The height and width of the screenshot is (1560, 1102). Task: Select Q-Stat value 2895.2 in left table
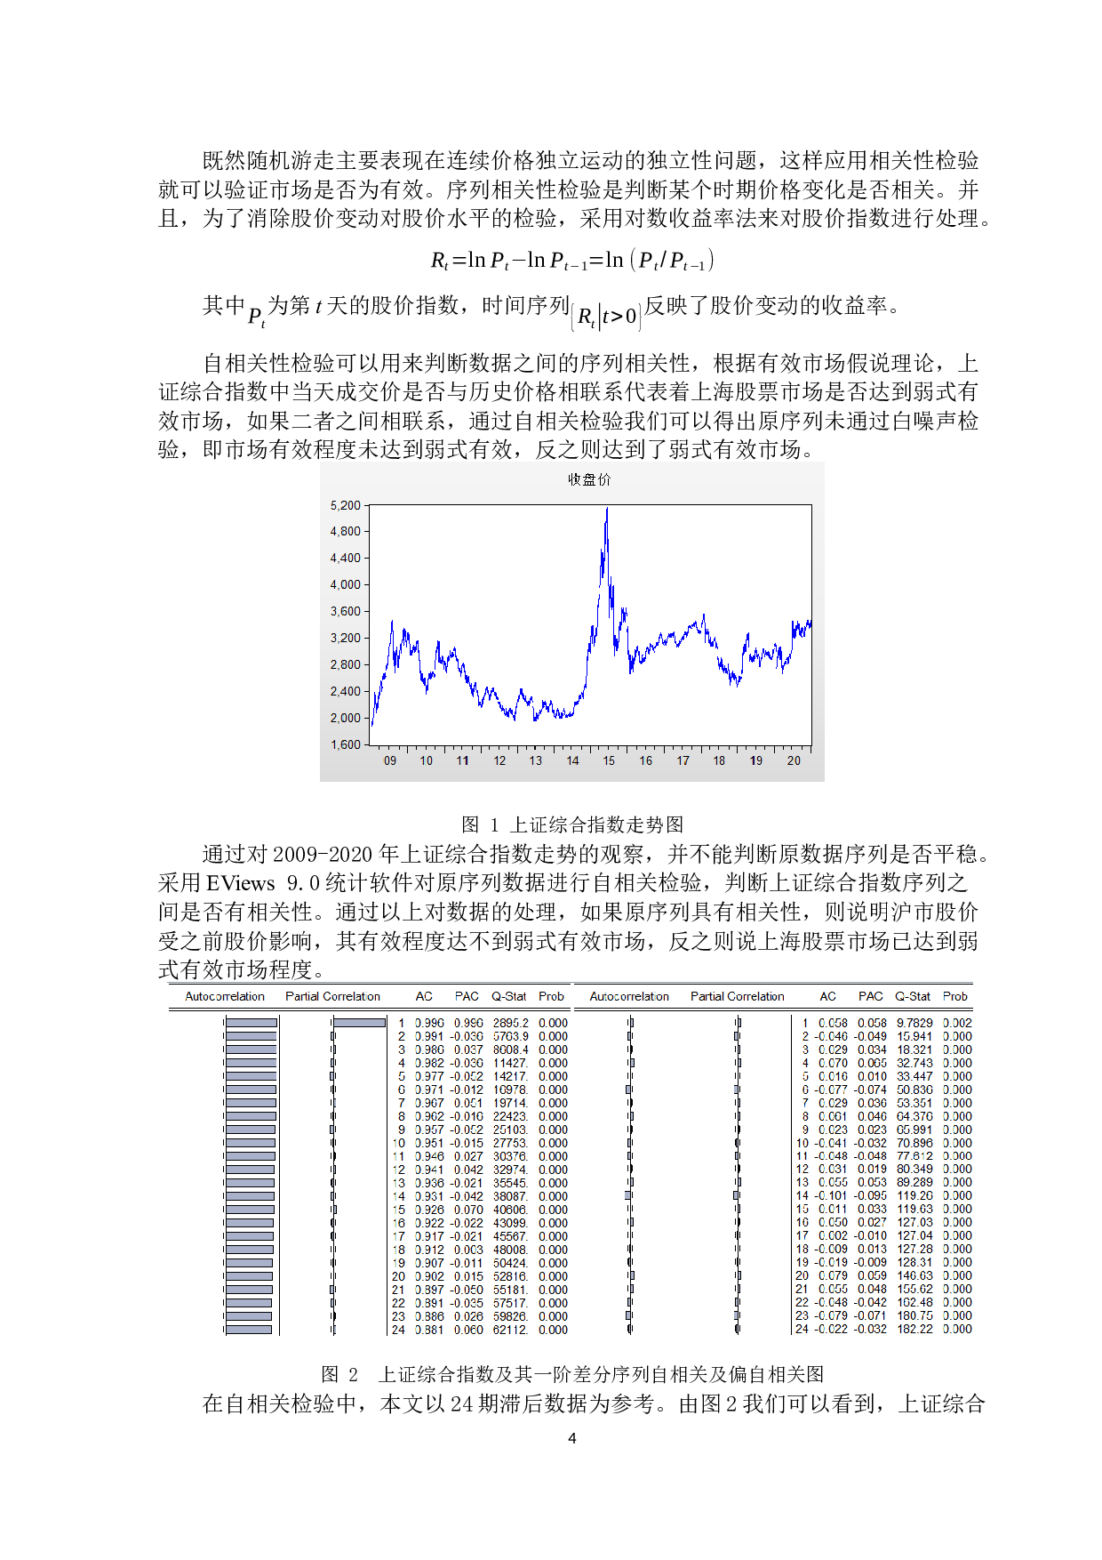[511, 1023]
